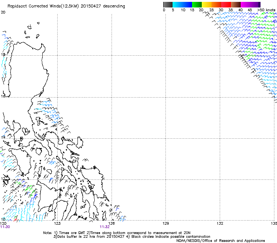Click the longitude label '129'
Viewport: 277px width, 243px height.
[165, 224]
